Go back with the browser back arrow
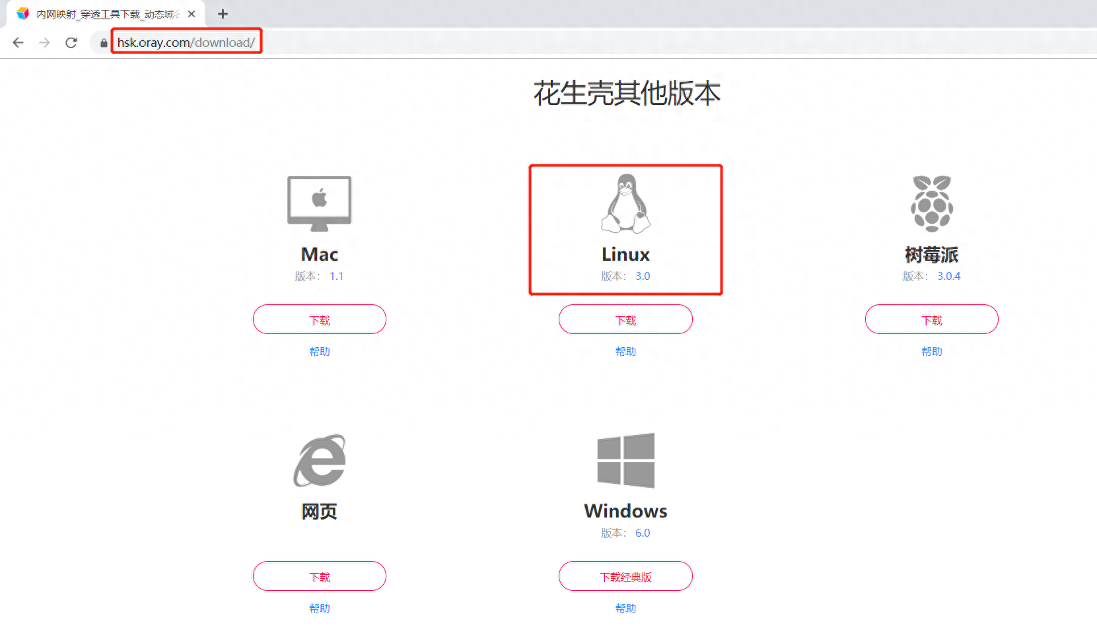The height and width of the screenshot is (637, 1097). tap(18, 43)
